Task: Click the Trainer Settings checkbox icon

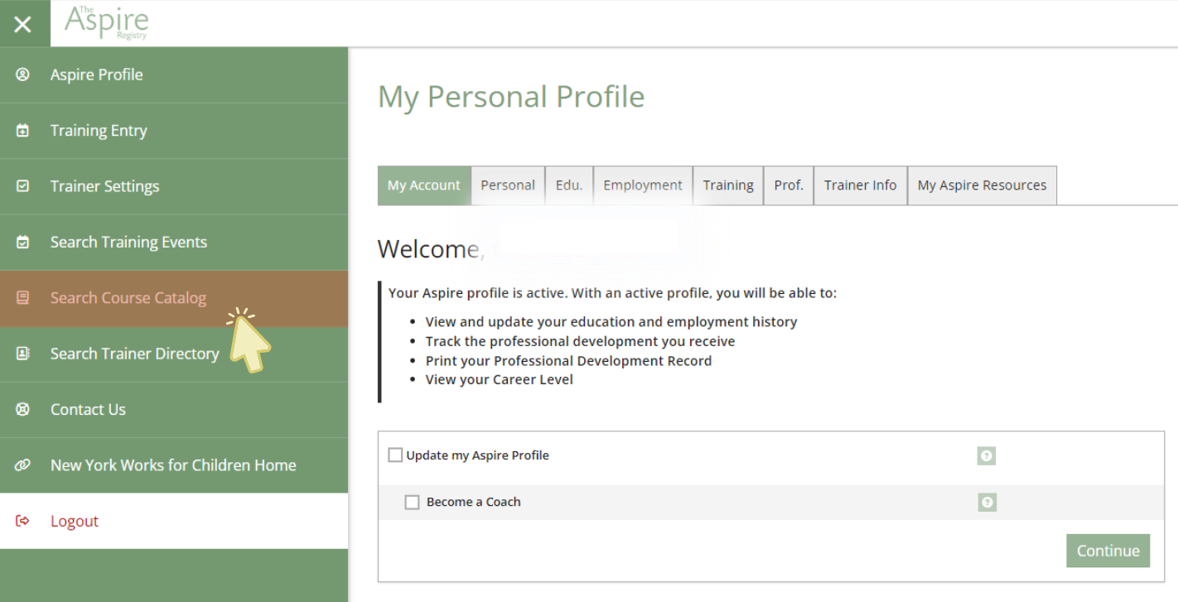Action: coord(22,186)
